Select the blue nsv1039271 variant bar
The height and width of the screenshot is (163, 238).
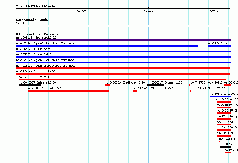(220, 96)
